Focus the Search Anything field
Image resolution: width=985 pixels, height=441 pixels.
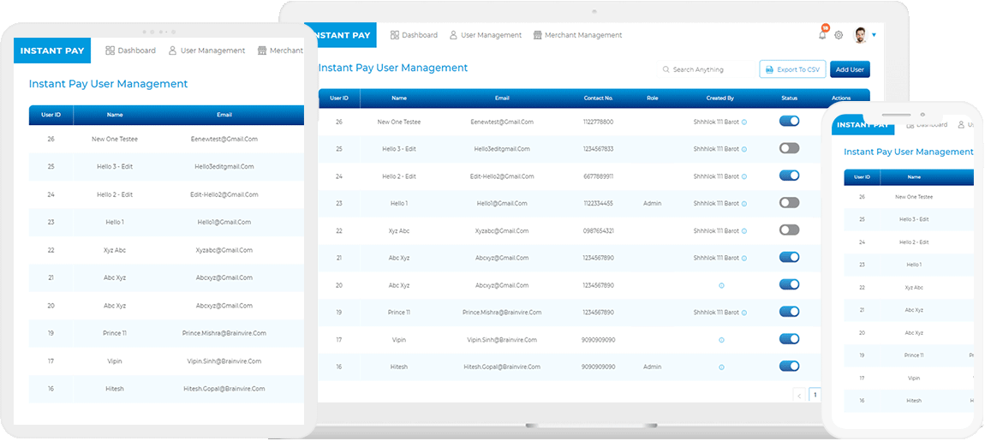(706, 69)
